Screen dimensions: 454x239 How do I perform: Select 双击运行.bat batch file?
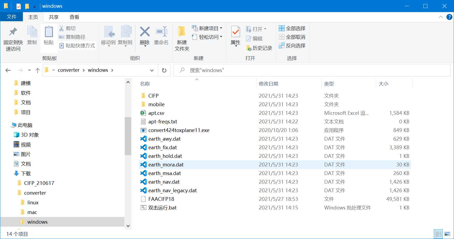pos(162,208)
